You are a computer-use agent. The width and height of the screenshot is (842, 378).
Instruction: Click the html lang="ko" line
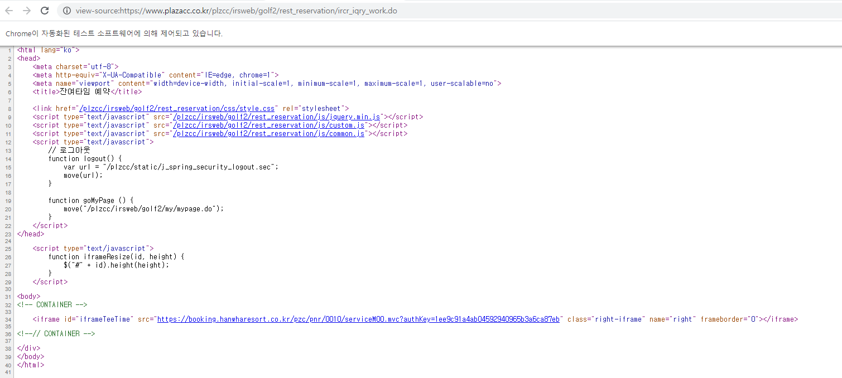point(49,50)
